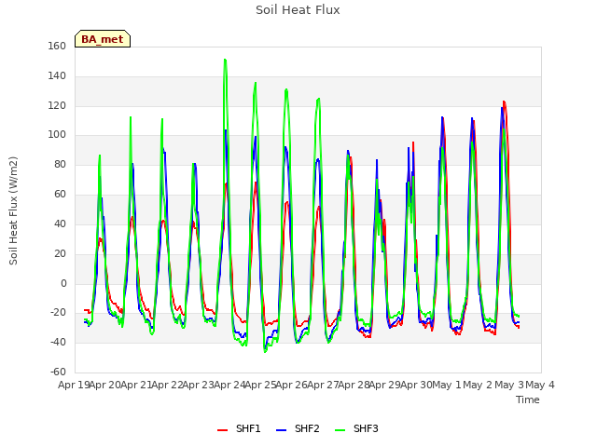Screen dimensions: 597x447
Task: Click the lowest green SHF3 trough on Apr 25
Action: [x=265, y=352]
